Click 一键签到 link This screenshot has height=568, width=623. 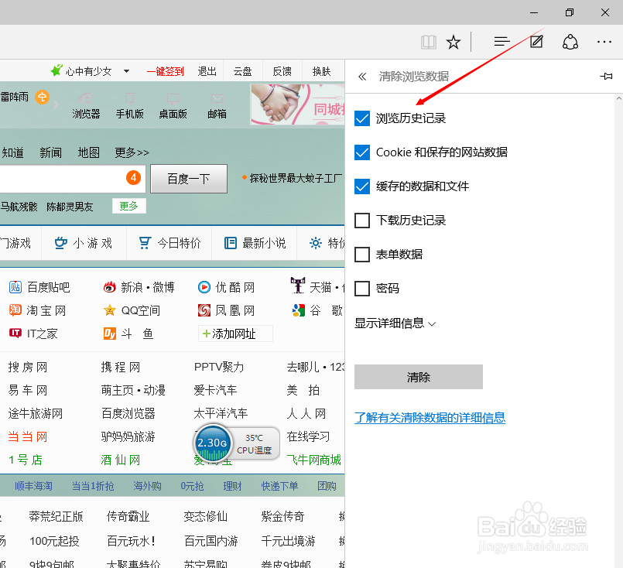[x=166, y=71]
